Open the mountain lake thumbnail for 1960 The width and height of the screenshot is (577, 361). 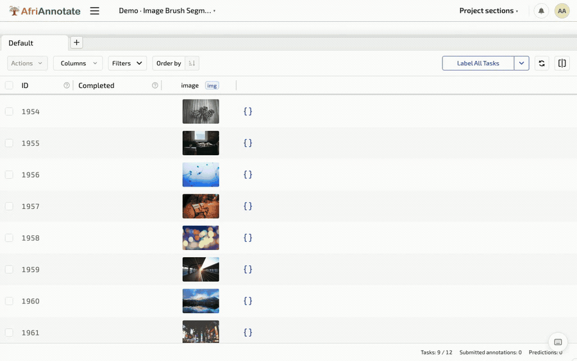(x=201, y=301)
